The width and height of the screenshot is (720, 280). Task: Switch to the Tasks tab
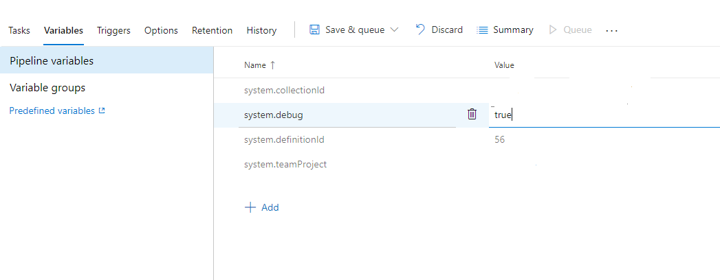[x=19, y=30]
